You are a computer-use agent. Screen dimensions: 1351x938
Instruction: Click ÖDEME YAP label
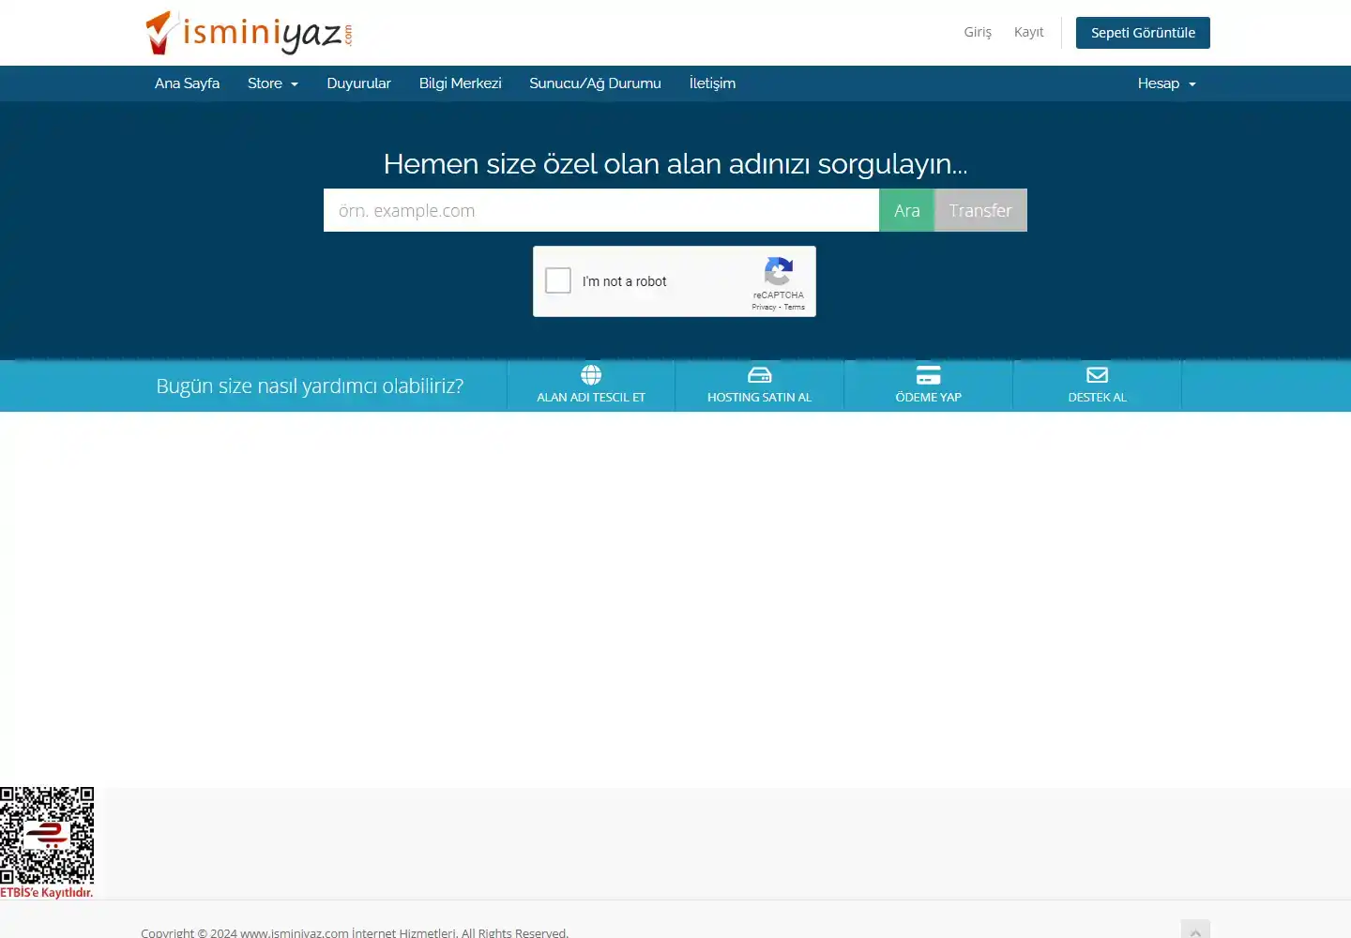pyautogui.click(x=929, y=398)
